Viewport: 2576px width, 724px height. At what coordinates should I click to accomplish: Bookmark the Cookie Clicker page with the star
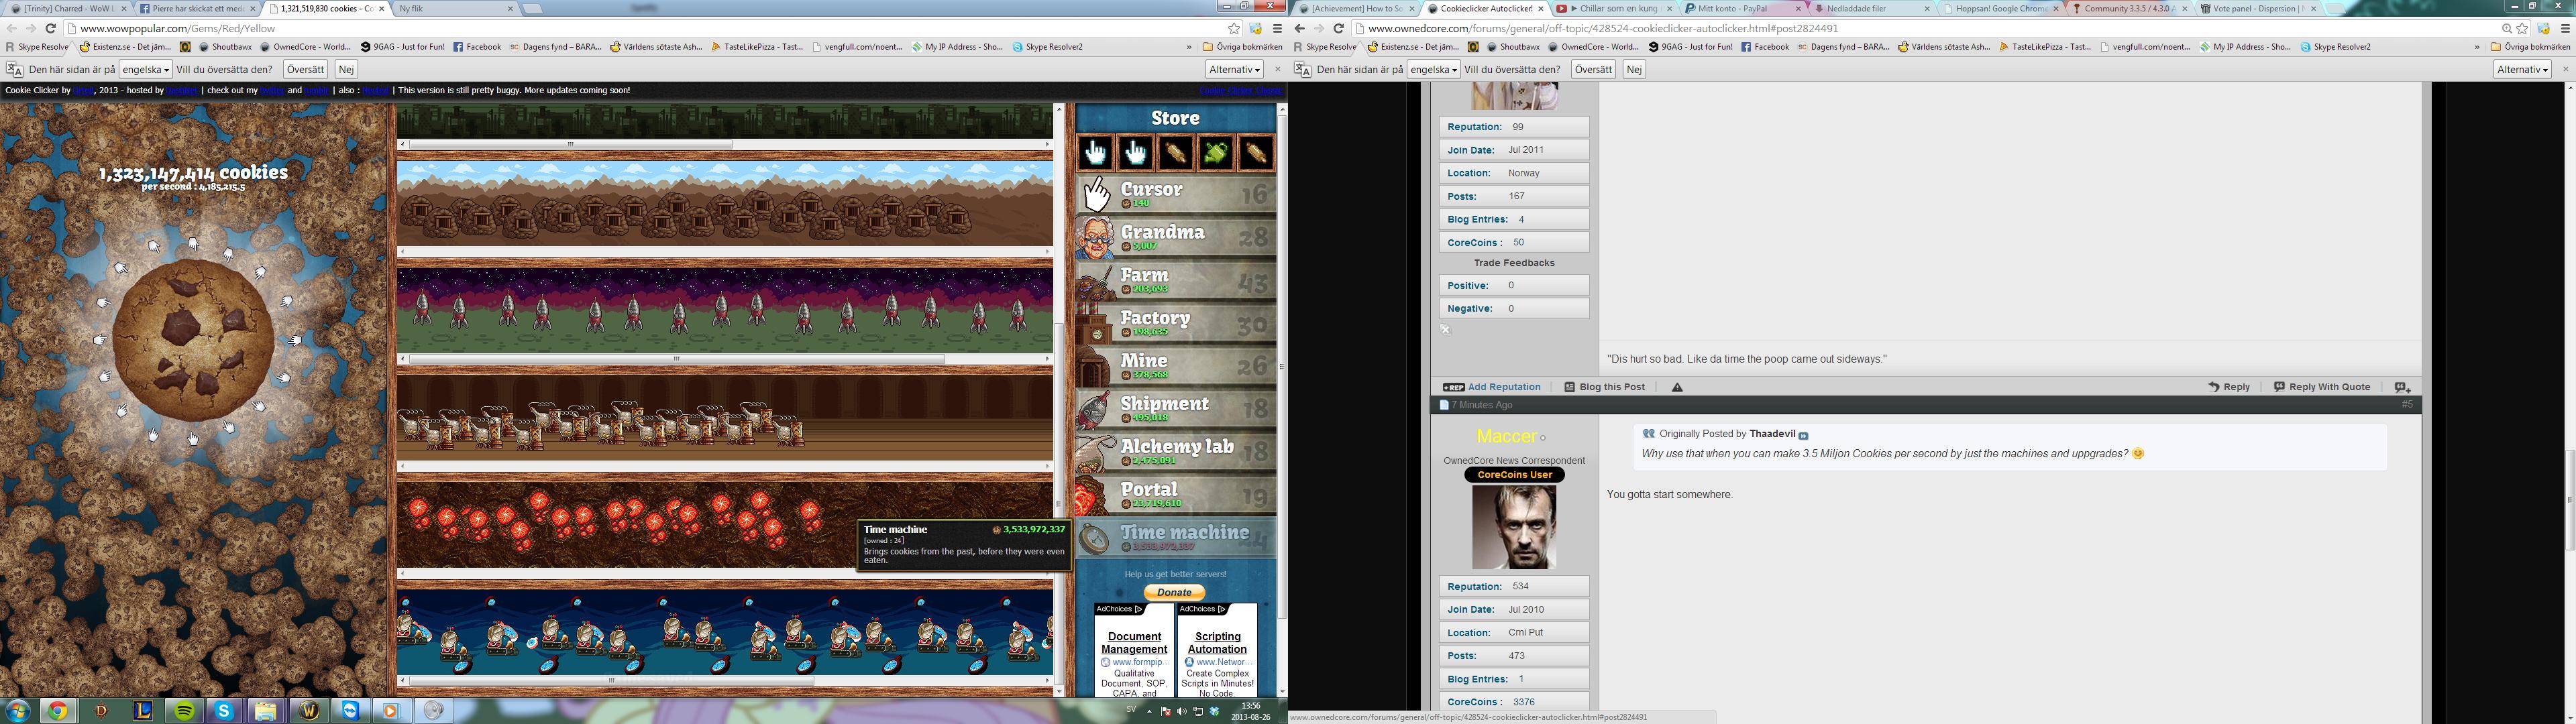[x=1234, y=29]
